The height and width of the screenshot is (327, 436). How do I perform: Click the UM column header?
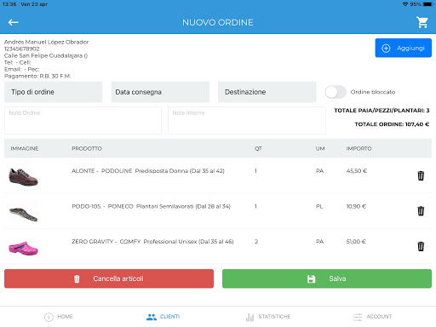pyautogui.click(x=320, y=148)
